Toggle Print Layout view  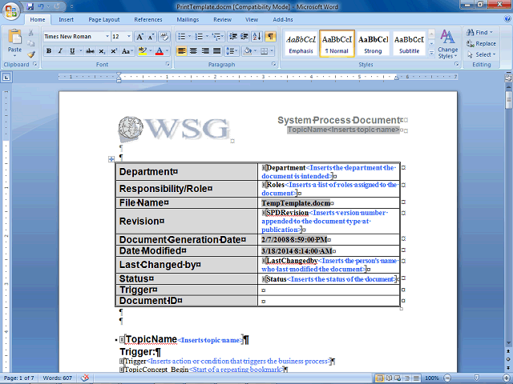pos(380,378)
